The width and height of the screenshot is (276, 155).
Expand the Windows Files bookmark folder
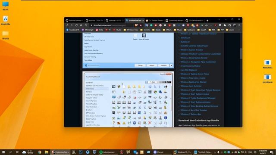coord(131,30)
